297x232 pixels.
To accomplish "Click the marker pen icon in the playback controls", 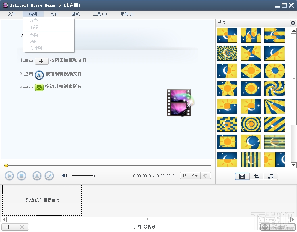I will pos(49,176).
